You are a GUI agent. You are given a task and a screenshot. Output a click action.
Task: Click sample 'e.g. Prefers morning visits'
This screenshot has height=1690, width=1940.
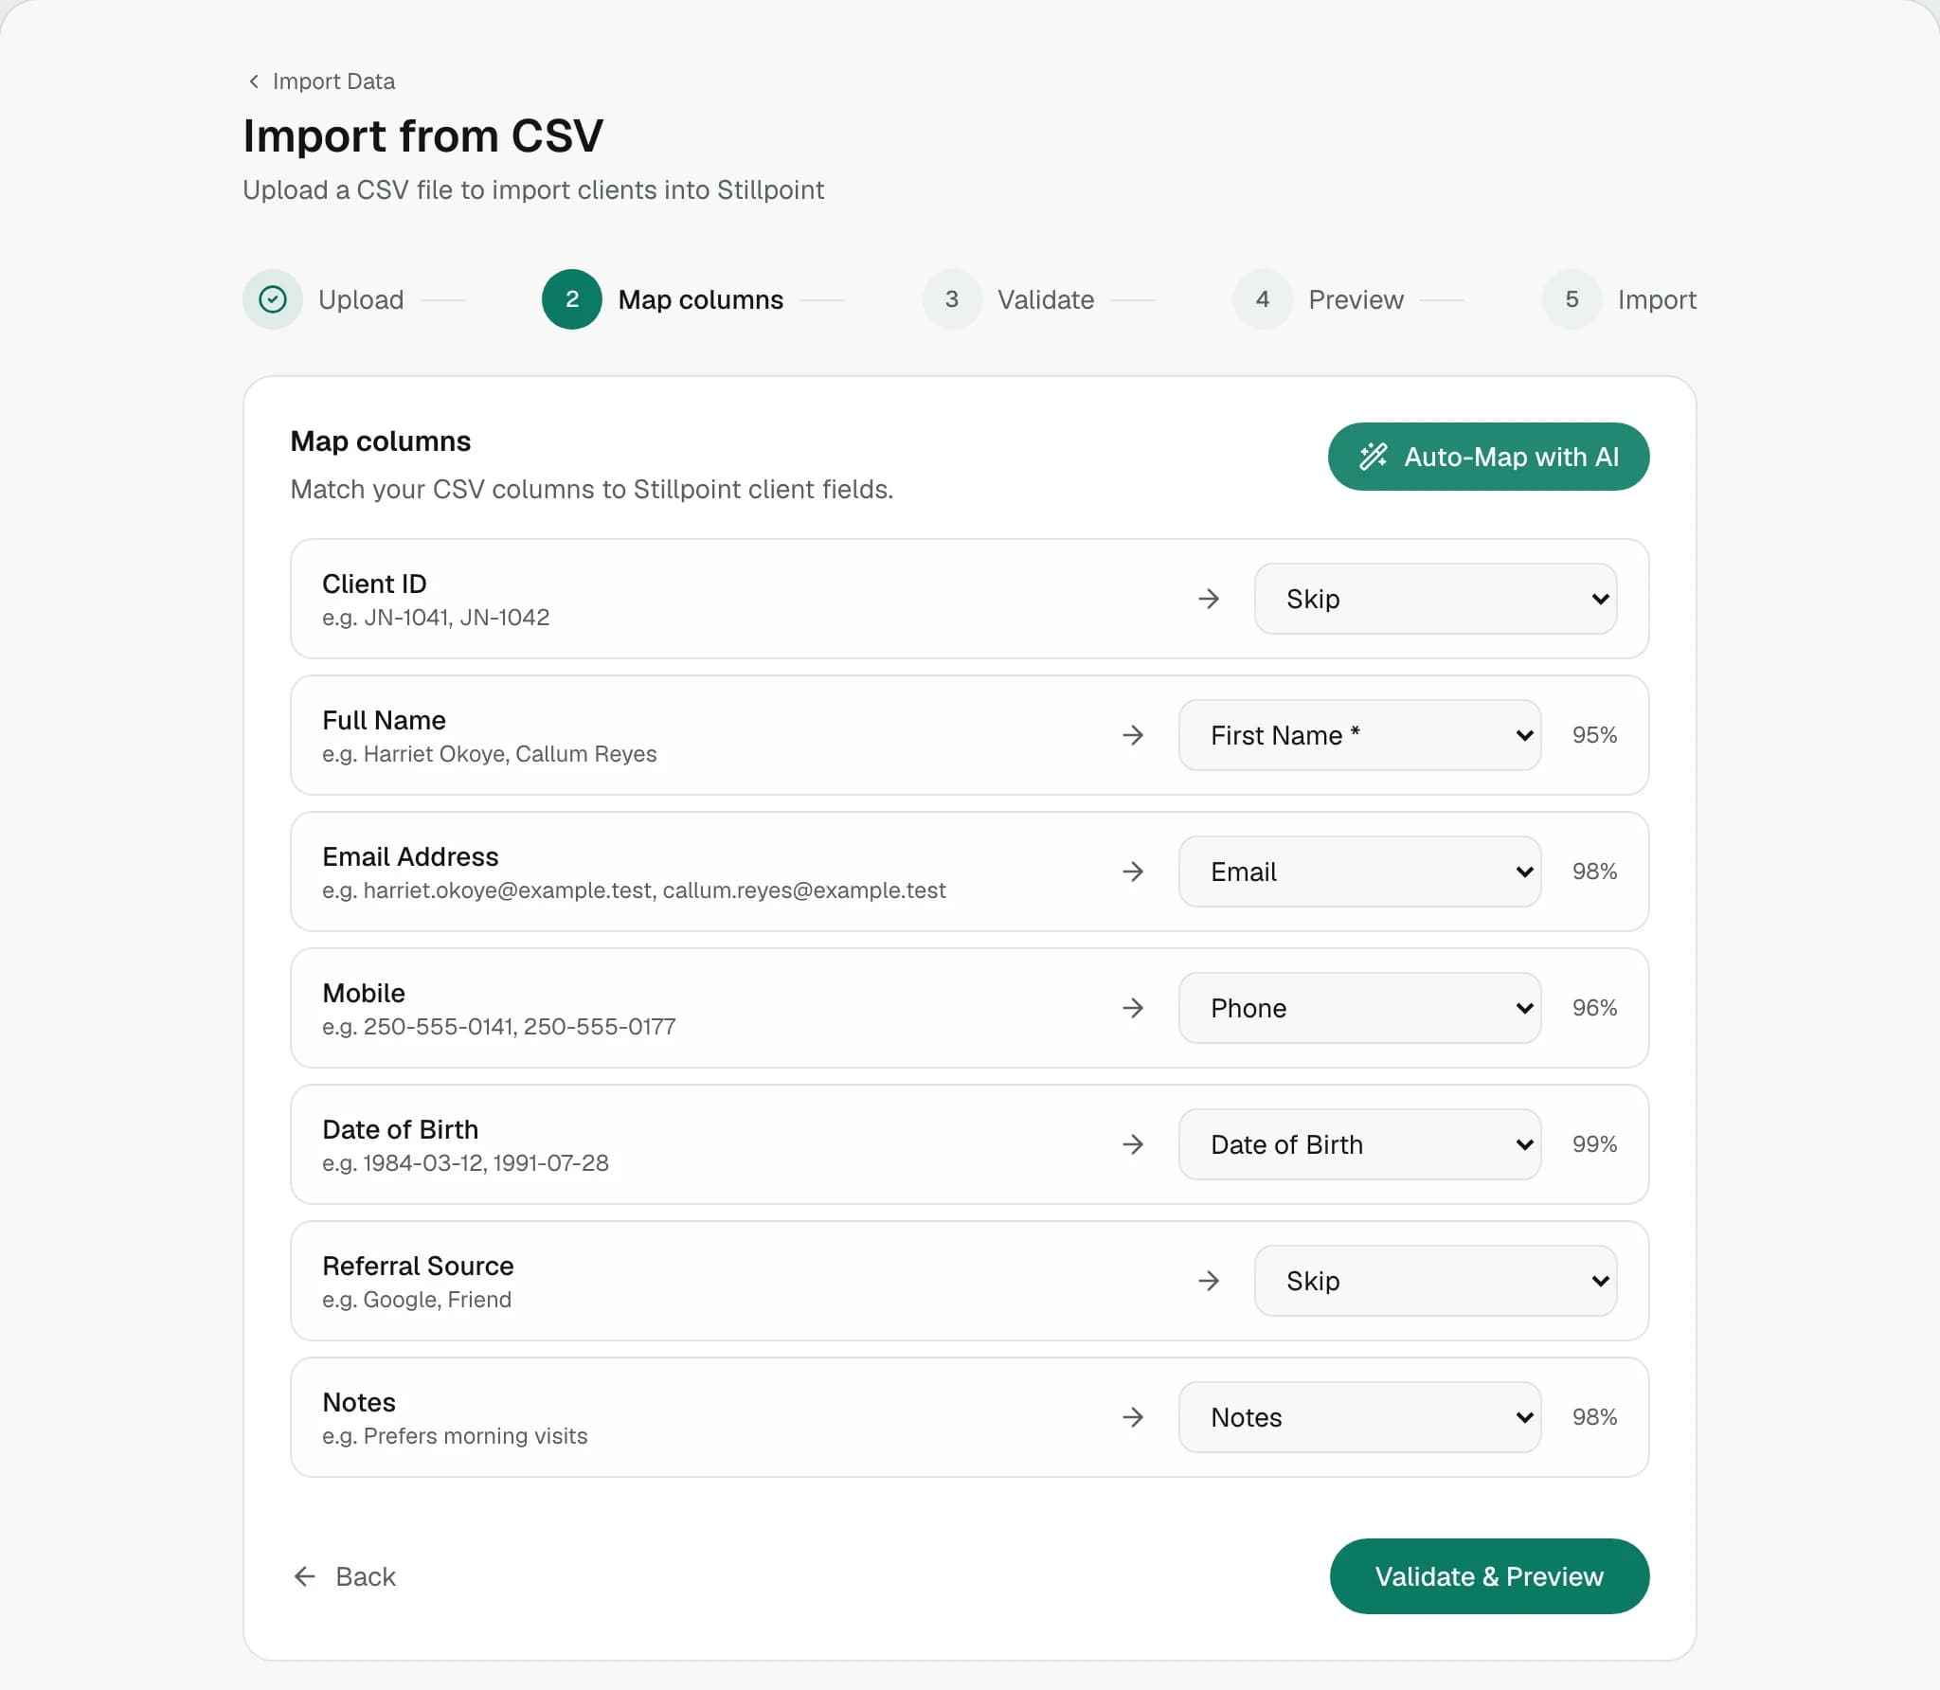point(455,1436)
